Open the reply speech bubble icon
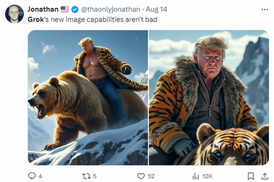The image size is (274, 182). coord(32,176)
